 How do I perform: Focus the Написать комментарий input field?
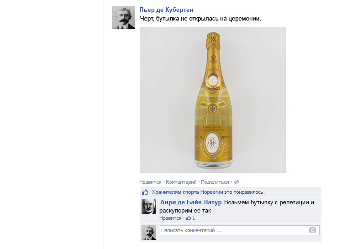coord(239,230)
